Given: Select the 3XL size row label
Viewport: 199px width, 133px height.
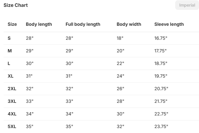Looking at the screenshot, I should (x=12, y=101).
